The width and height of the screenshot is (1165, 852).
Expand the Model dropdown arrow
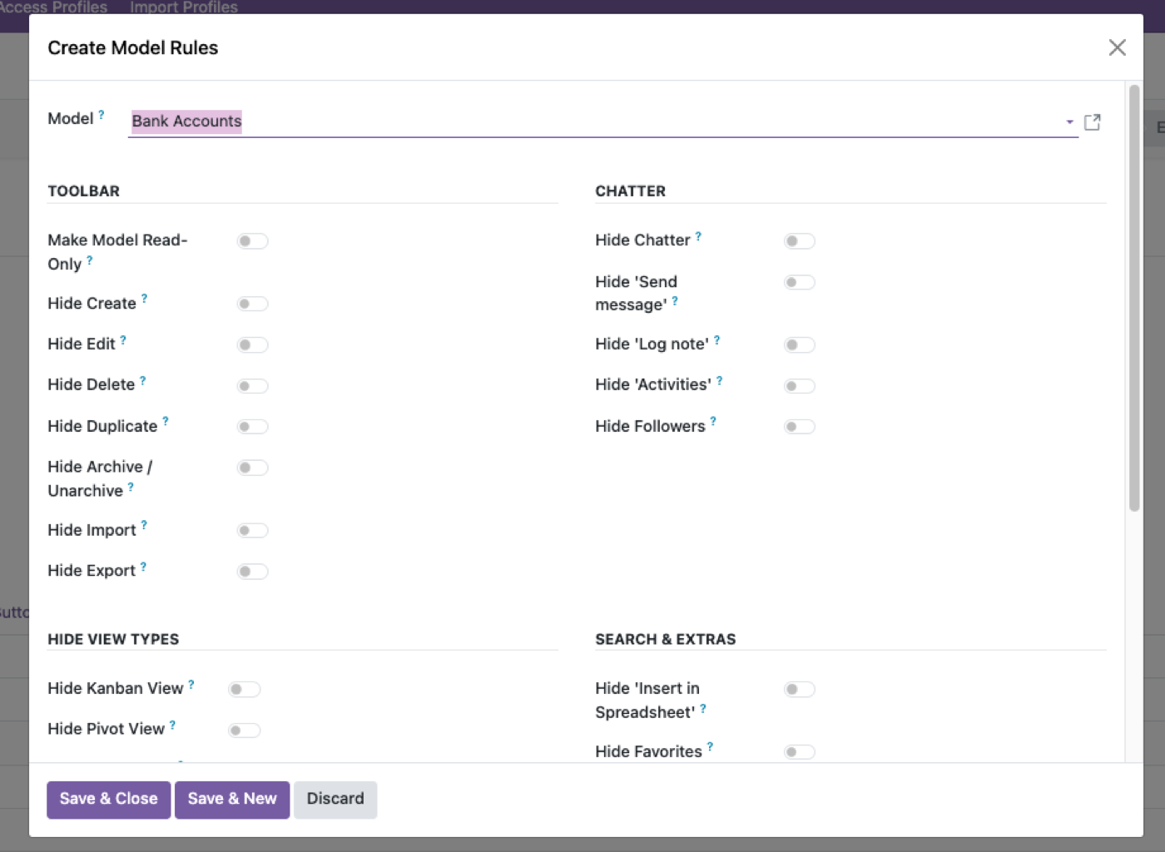pyautogui.click(x=1069, y=122)
